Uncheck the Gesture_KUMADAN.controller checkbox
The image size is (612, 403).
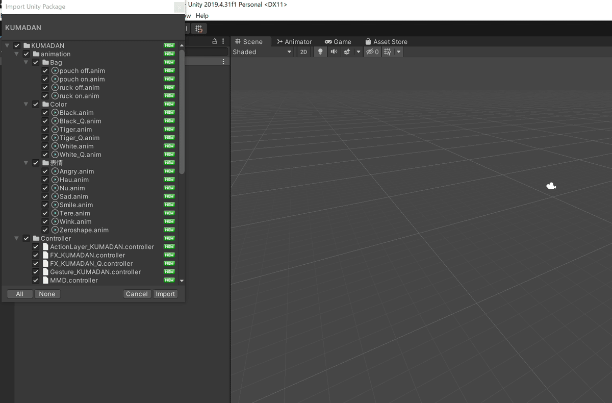[x=36, y=272]
